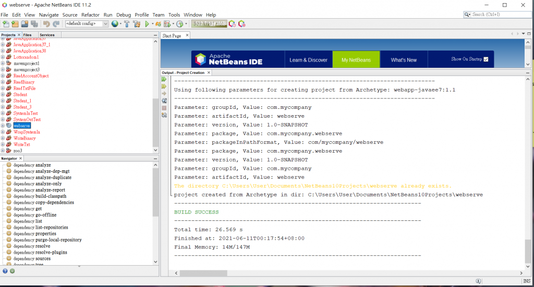The width and height of the screenshot is (534, 287).
Task: Minimize the Output window group
Action: 528,72
